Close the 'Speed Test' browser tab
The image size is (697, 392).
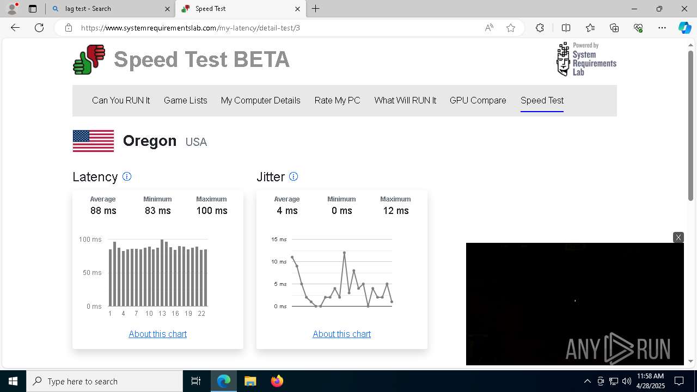[x=297, y=9]
